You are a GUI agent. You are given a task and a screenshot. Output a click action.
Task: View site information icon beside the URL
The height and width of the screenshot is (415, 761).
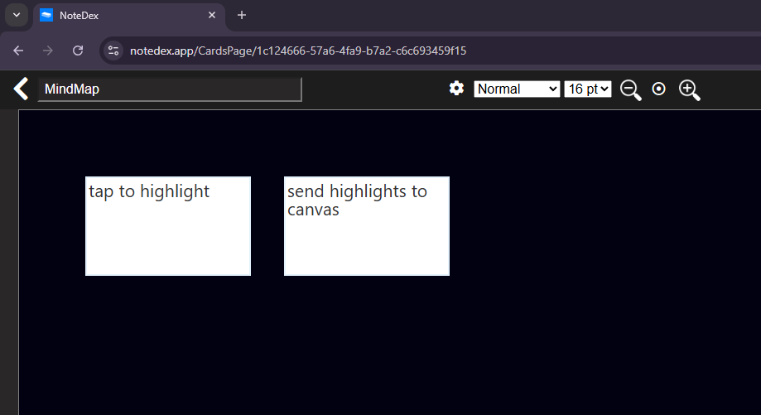click(113, 51)
